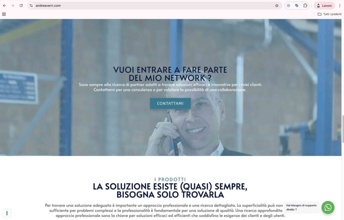Reload the andreaverri.com page
Viewport: 344px width, 220px height.
click(x=21, y=6)
